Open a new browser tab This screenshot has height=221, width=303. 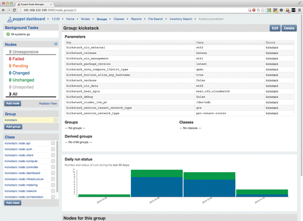(x=58, y=4)
